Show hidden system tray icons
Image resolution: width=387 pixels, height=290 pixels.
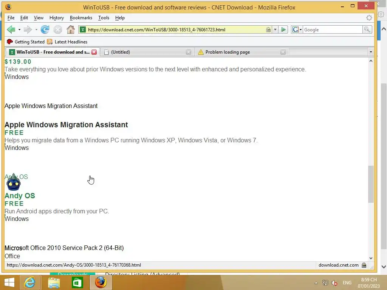316,283
